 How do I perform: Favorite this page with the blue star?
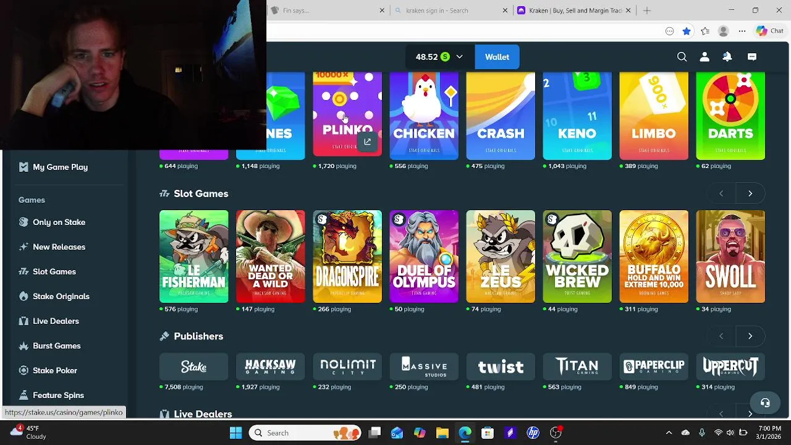click(x=687, y=31)
